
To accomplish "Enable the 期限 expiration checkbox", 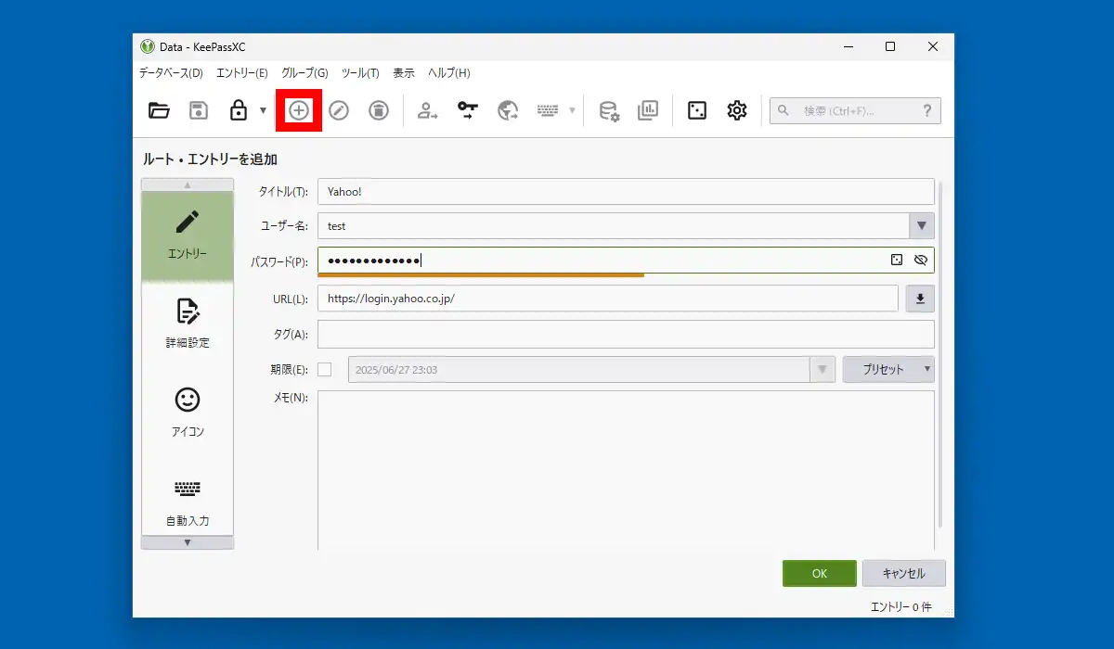I will (325, 369).
